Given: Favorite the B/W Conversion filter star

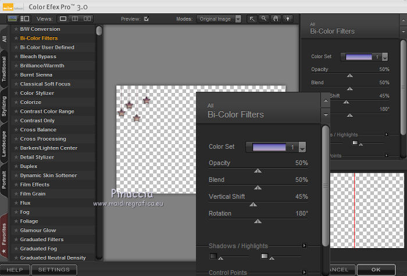Looking at the screenshot, I should click(x=16, y=29).
